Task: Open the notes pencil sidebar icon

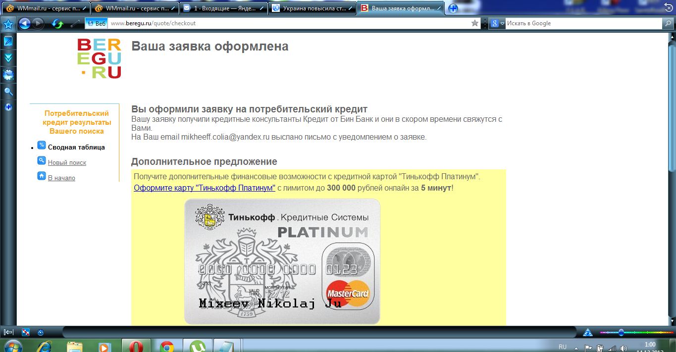Action: point(8,41)
